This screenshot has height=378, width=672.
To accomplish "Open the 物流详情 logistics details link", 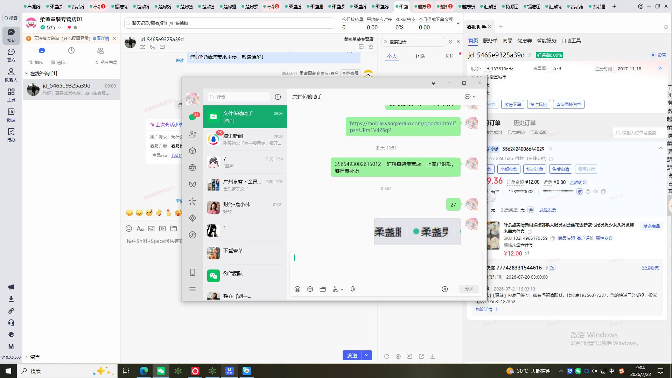I will [x=486, y=309].
